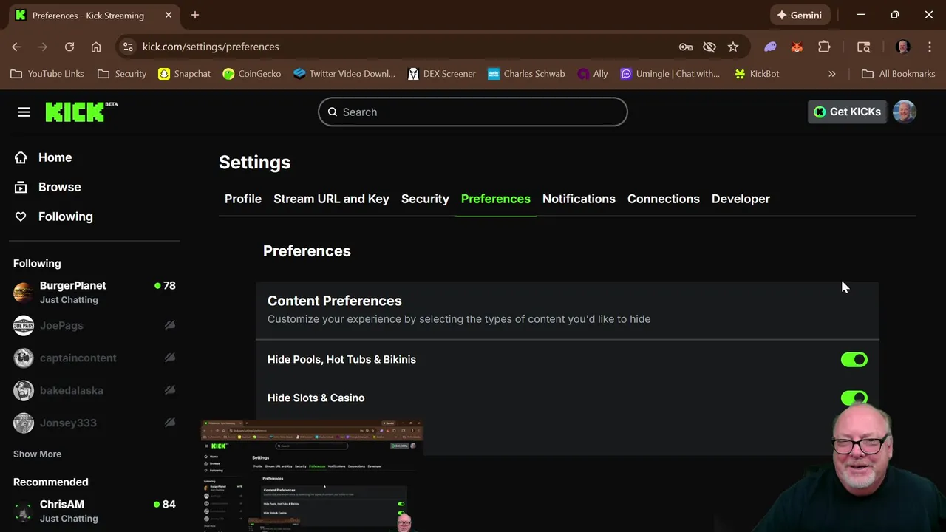Click the orange fox extension icon
Viewport: 946px width, 532px height.
[797, 47]
